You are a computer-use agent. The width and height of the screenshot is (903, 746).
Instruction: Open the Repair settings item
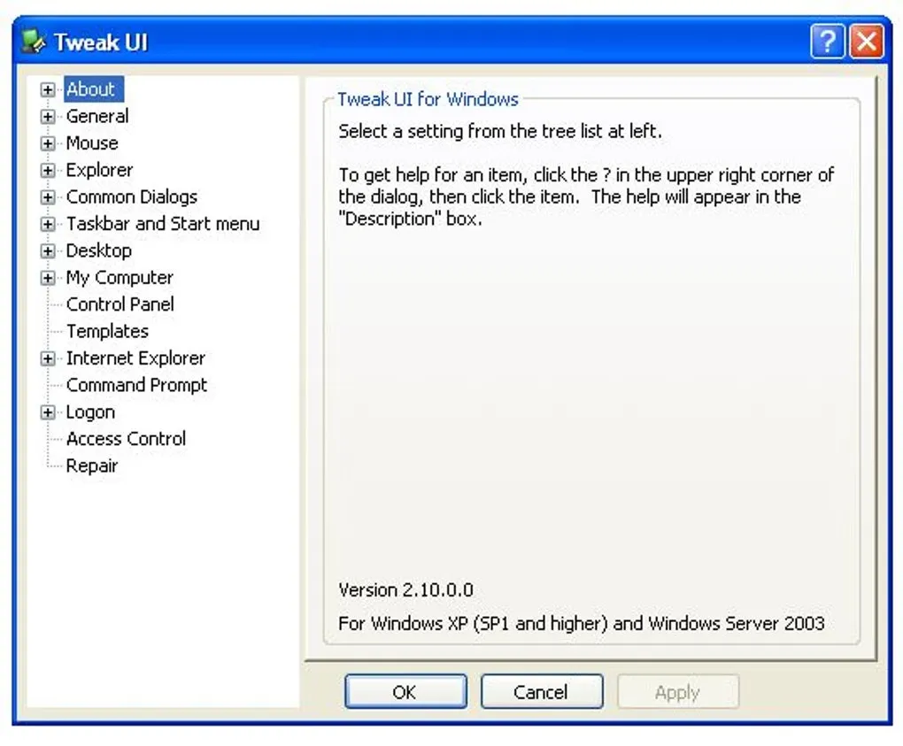92,465
